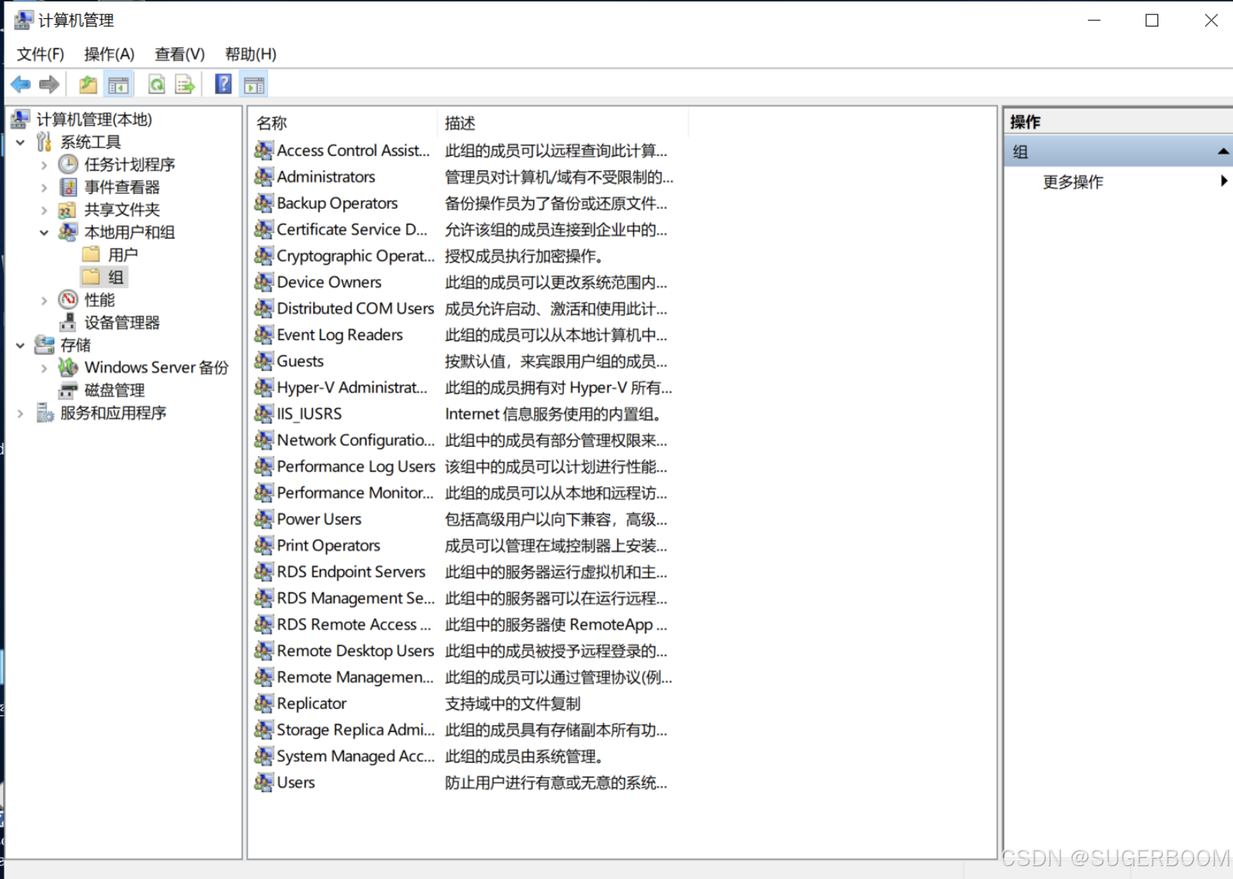Select the Performance Log Users group
The height and width of the screenshot is (879, 1233).
point(356,467)
